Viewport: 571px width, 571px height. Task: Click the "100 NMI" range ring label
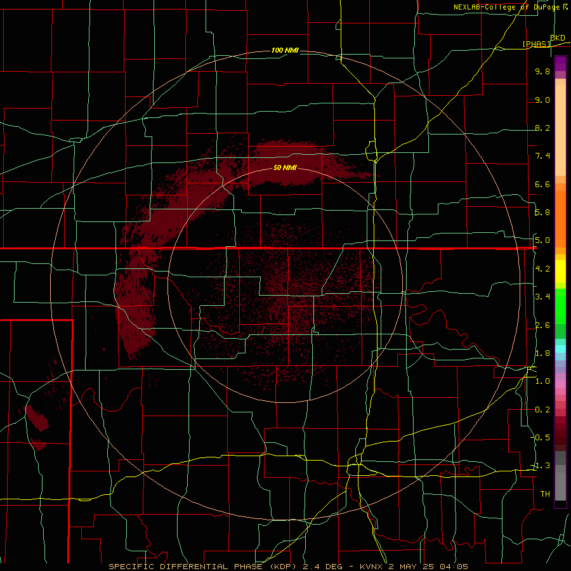click(285, 50)
